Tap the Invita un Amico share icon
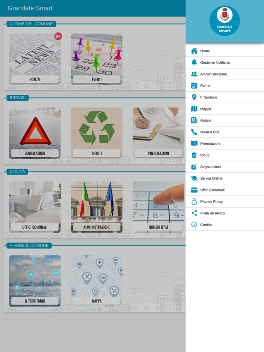 [x=194, y=213]
